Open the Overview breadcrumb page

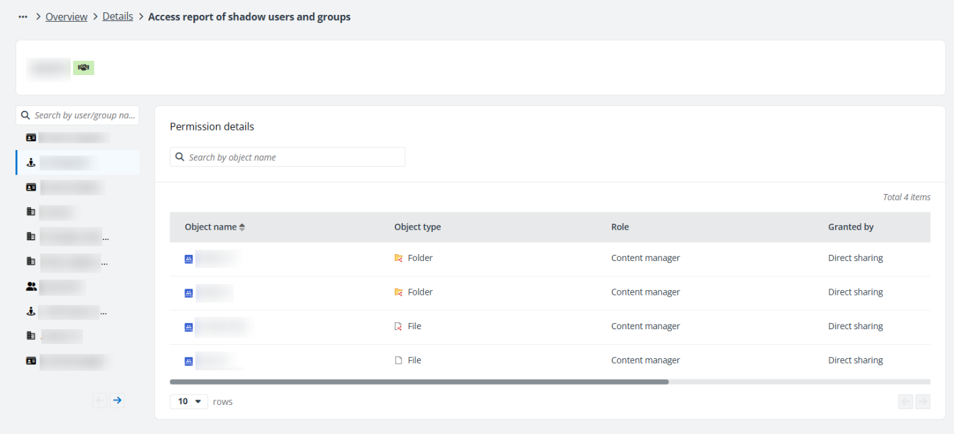click(x=66, y=16)
